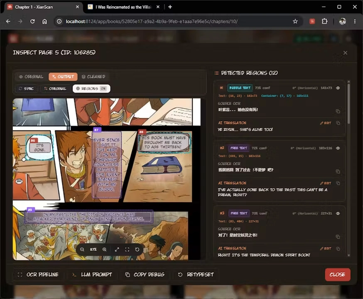Edit translation for region #2
This screenshot has width=363, height=299.
click(326, 183)
